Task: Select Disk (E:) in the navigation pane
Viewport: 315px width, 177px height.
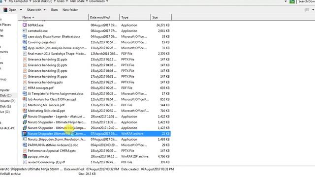Action: click(x=5, y=106)
